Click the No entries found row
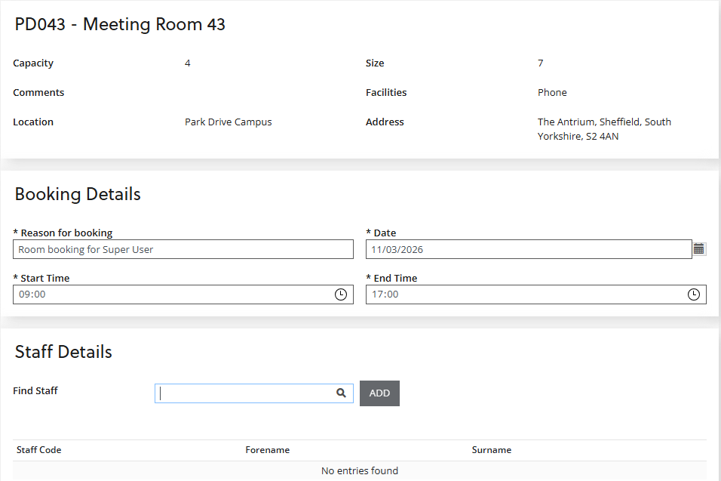 (360, 470)
